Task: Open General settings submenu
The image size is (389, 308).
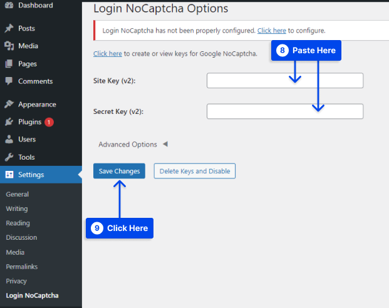Action: click(x=18, y=194)
